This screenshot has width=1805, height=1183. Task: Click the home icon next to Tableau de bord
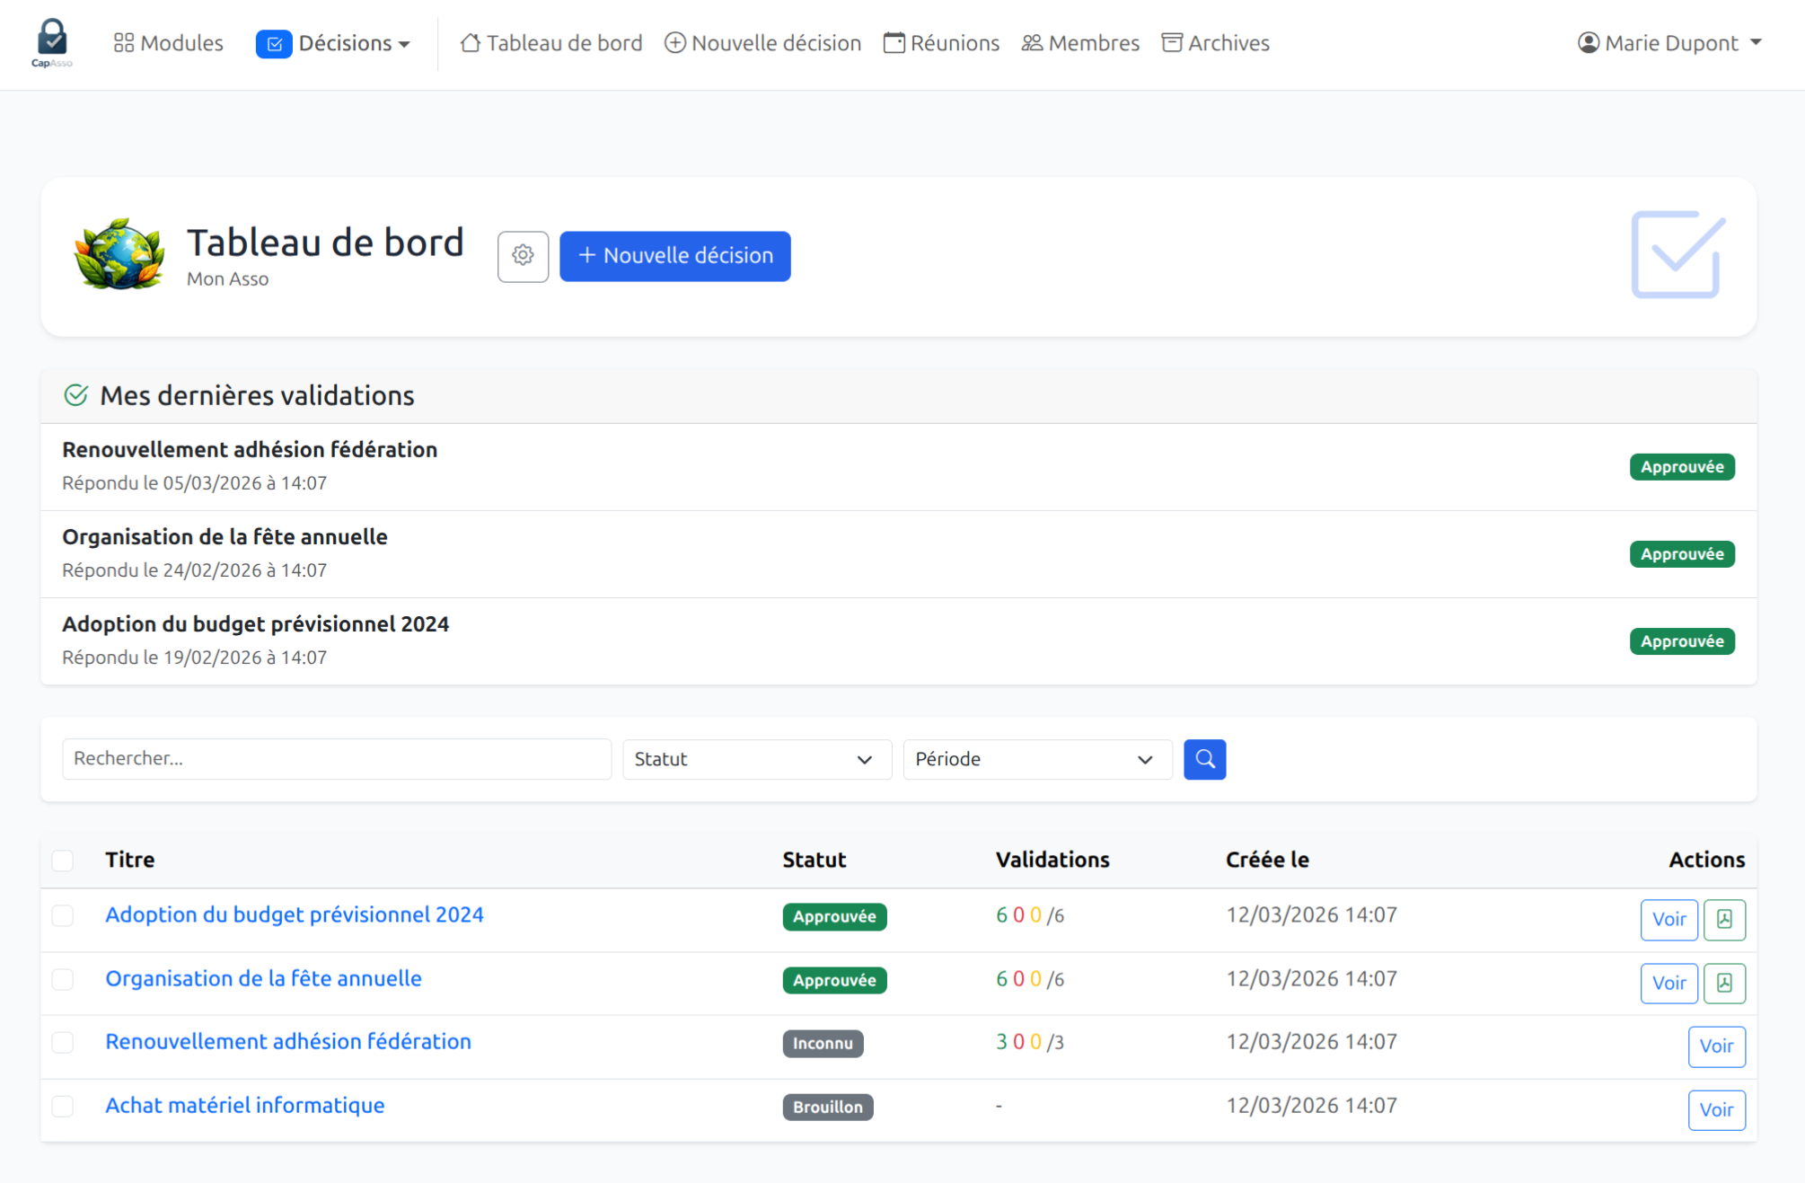[x=471, y=42]
